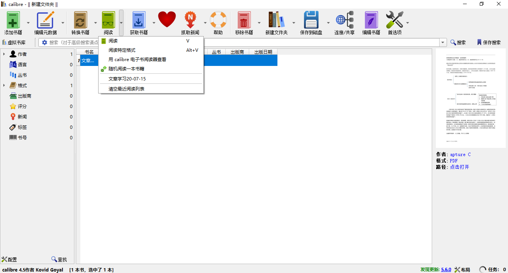Click the advanced search gear icon

[45, 42]
